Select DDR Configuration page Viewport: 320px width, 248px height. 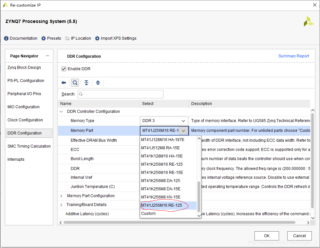point(29,133)
